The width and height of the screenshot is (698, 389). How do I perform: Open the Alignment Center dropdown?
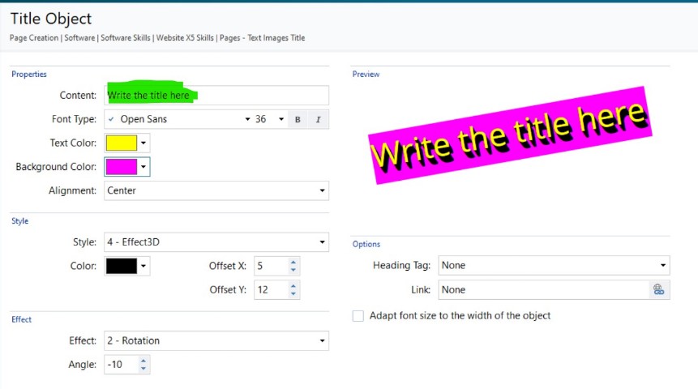click(x=216, y=190)
